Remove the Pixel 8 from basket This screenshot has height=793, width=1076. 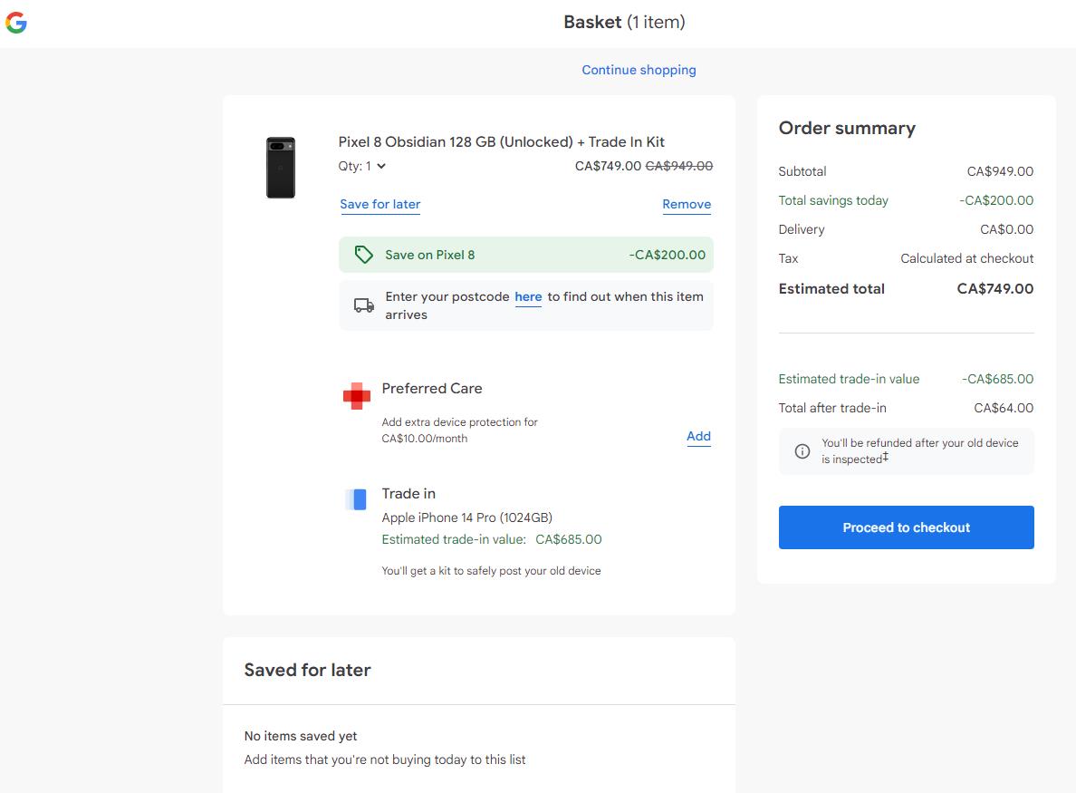point(687,204)
